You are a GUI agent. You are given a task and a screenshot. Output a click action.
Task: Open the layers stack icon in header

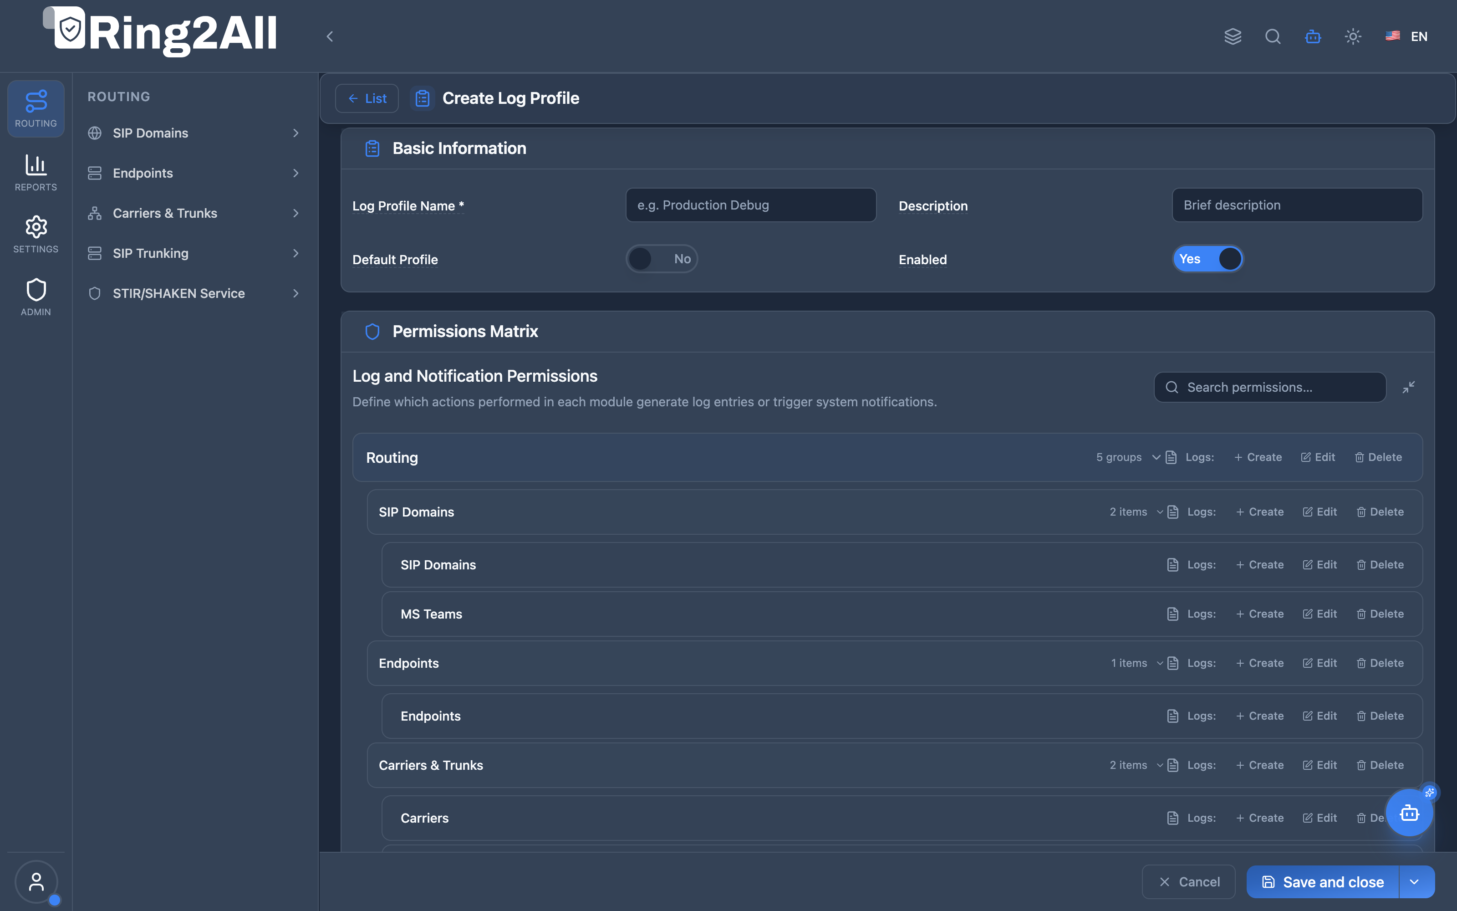(1233, 36)
